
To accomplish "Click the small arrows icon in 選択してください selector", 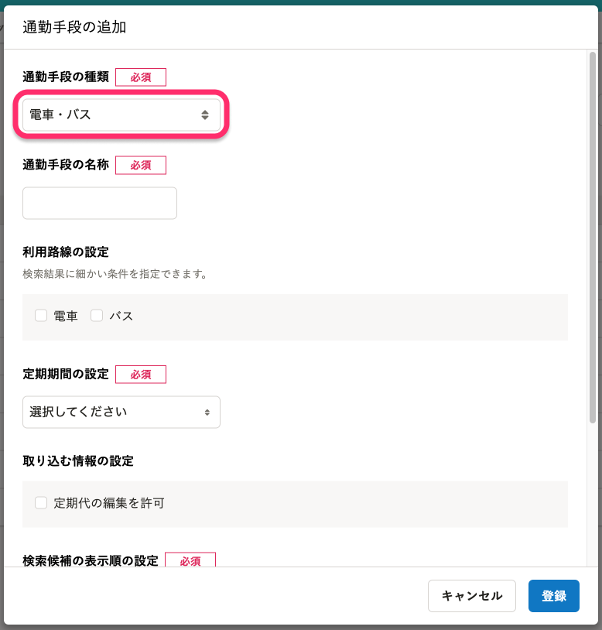I will [207, 413].
